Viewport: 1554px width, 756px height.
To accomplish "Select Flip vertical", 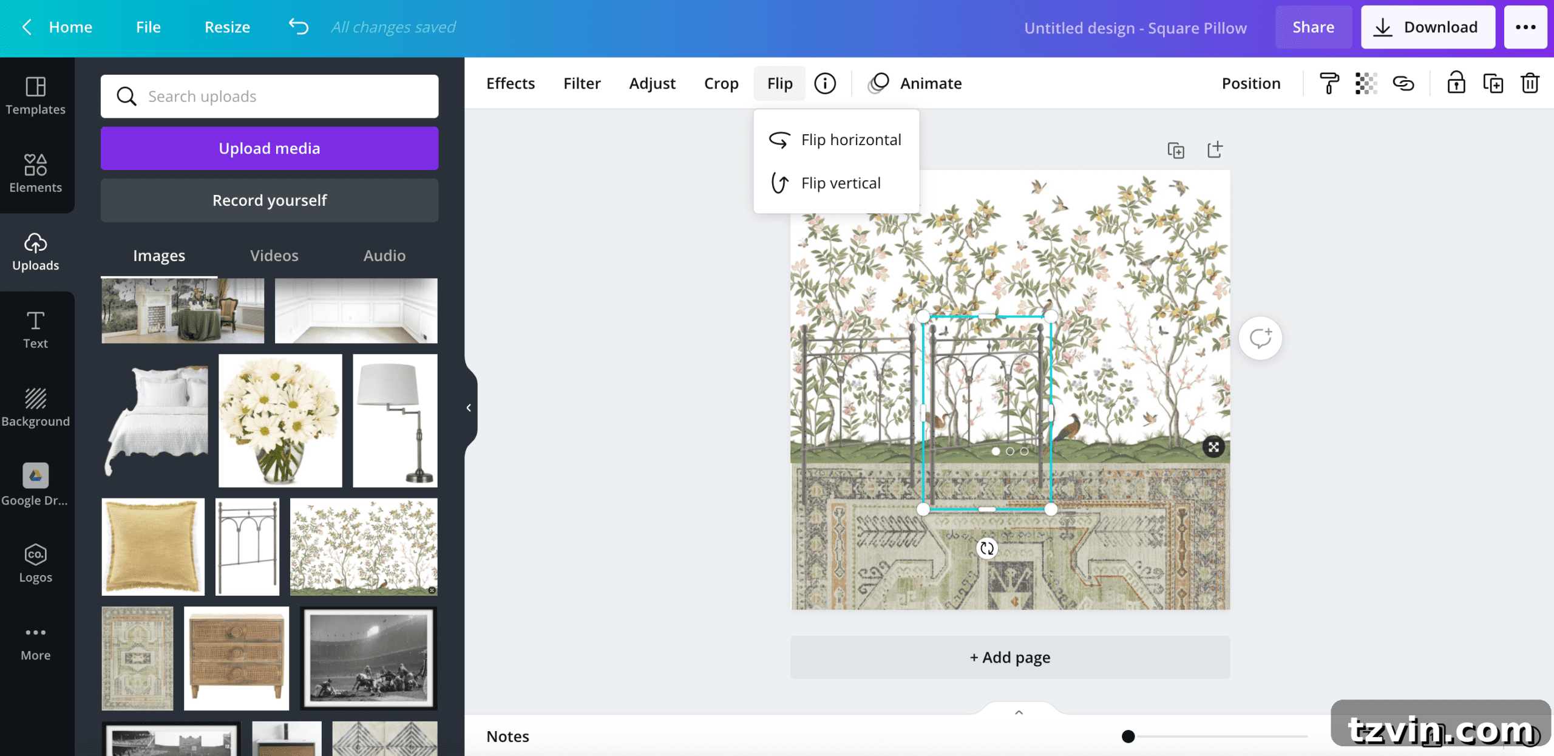I will click(836, 183).
